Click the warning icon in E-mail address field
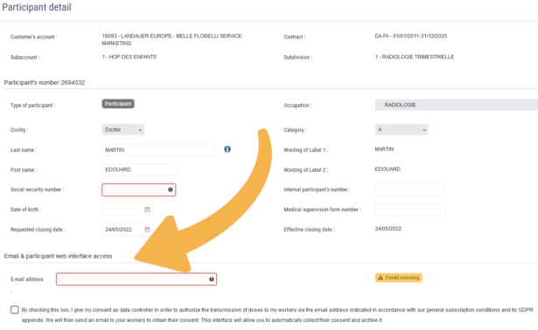 click(x=212, y=279)
